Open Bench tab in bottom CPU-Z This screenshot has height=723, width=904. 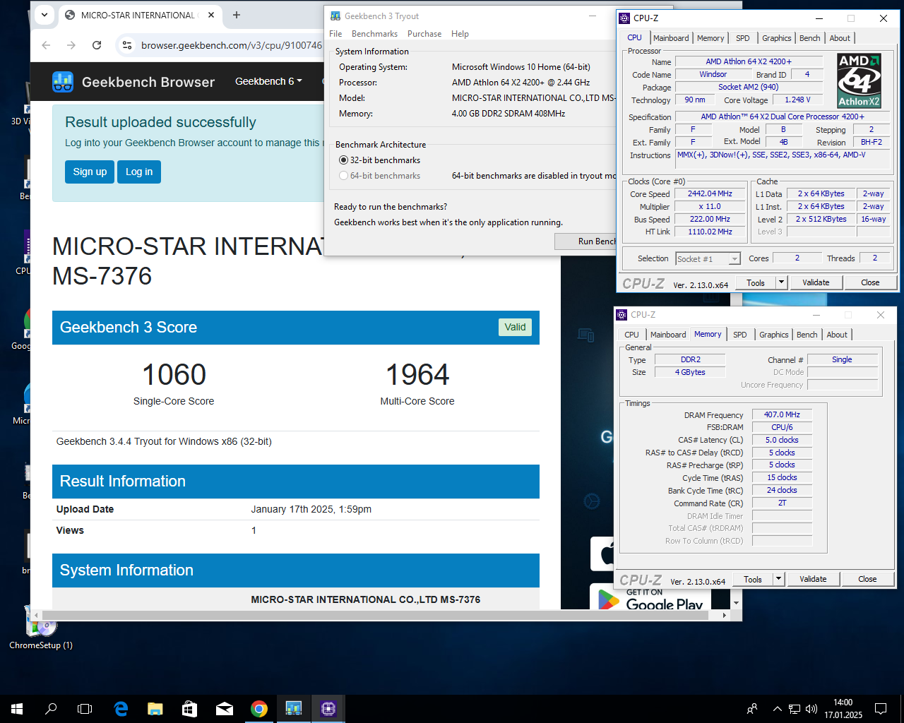(x=807, y=335)
